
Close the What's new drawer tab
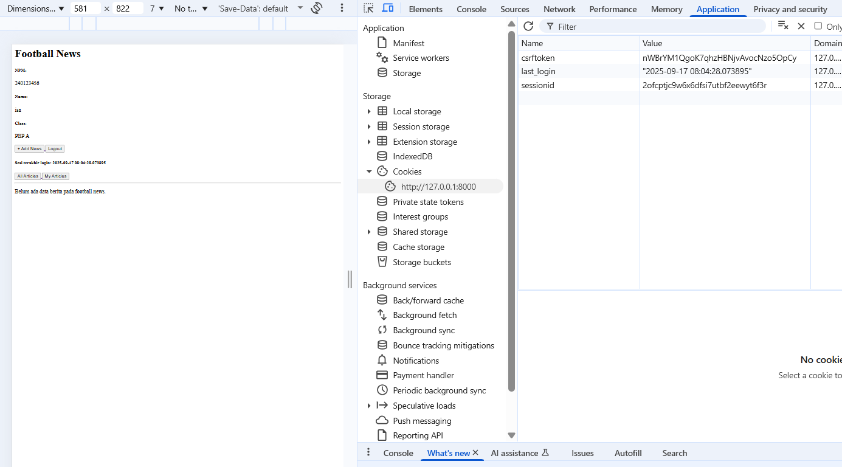point(475,453)
